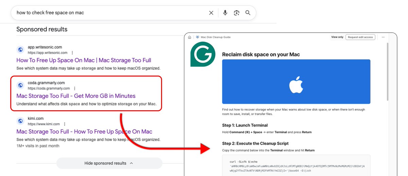Open 'Mac Storage Too Full - How To Free Up Space On Mac' link
The image size is (408, 176).
[84, 132]
